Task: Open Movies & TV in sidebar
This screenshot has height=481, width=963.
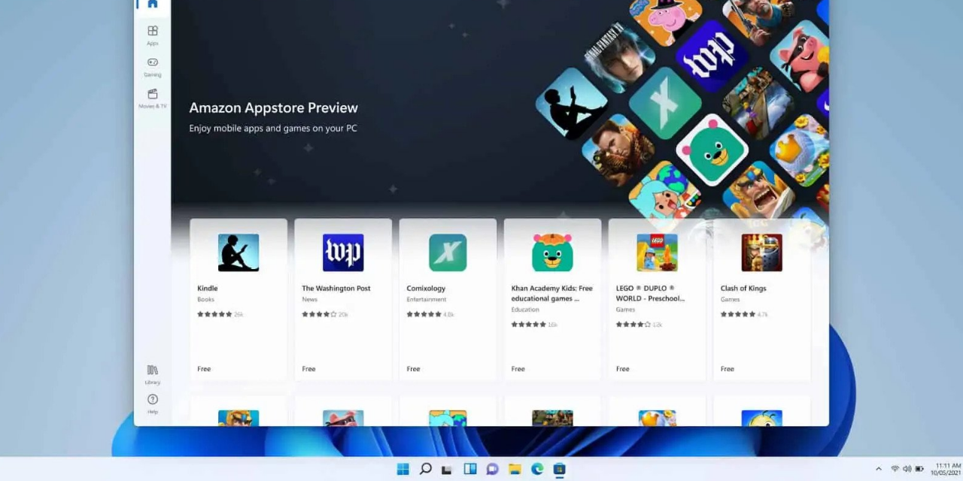Action: (153, 98)
